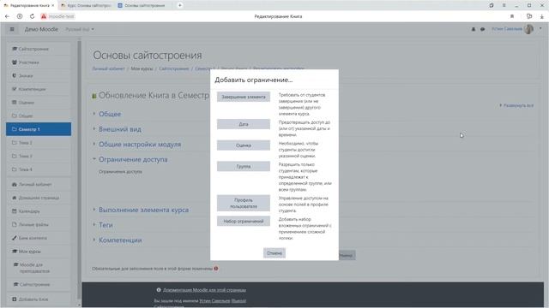Collapse the 'Ограничение доступа' section
549x308 pixels.
(133, 160)
